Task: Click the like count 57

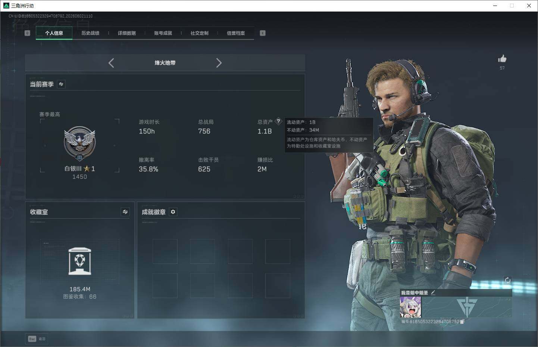Action: tap(502, 68)
